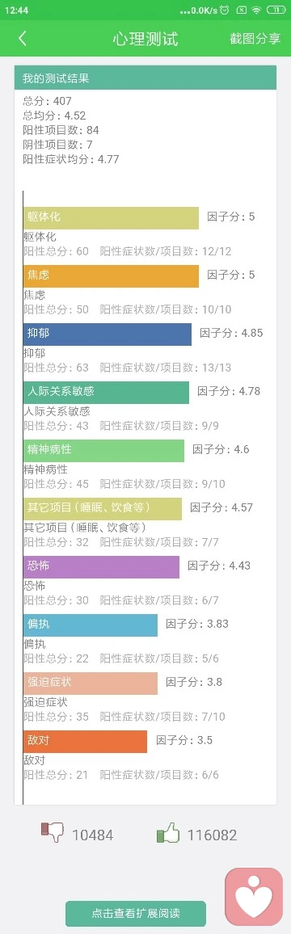The image size is (291, 934).
Task: Tap the purple 恐怖 bar
Action: click(x=101, y=567)
